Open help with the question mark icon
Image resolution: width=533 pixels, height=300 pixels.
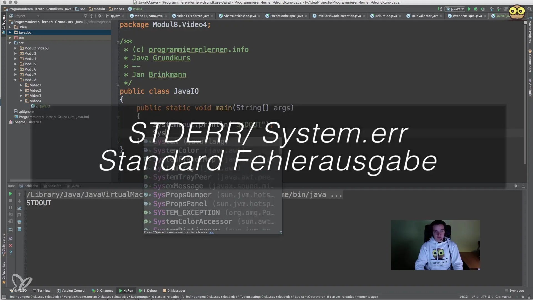11,252
